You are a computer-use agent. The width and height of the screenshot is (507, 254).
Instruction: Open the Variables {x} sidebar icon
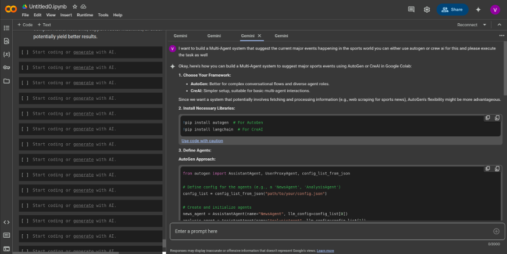(6, 54)
